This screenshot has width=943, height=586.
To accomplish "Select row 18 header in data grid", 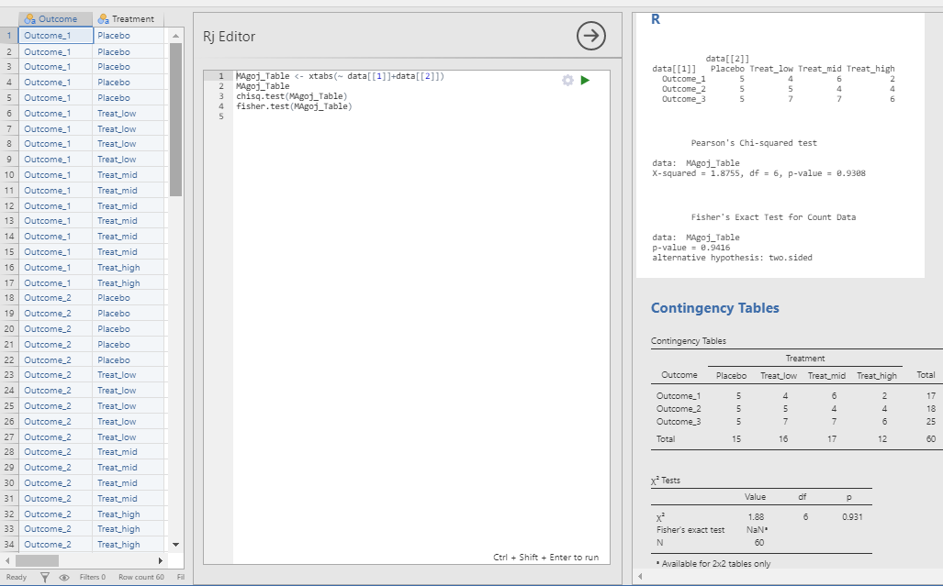I will pos(8,298).
